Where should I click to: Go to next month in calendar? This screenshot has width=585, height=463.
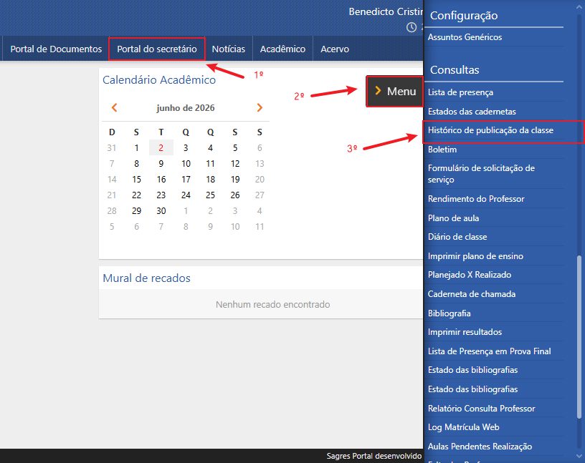tap(260, 107)
